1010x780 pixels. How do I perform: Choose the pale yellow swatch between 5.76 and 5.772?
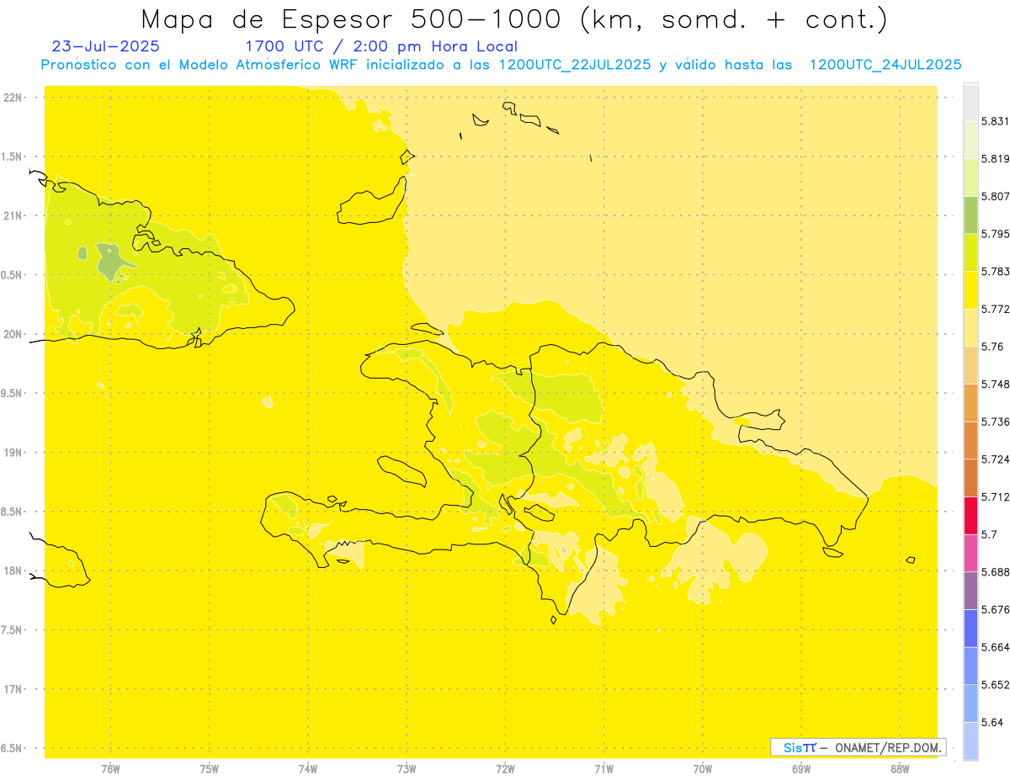tap(970, 327)
